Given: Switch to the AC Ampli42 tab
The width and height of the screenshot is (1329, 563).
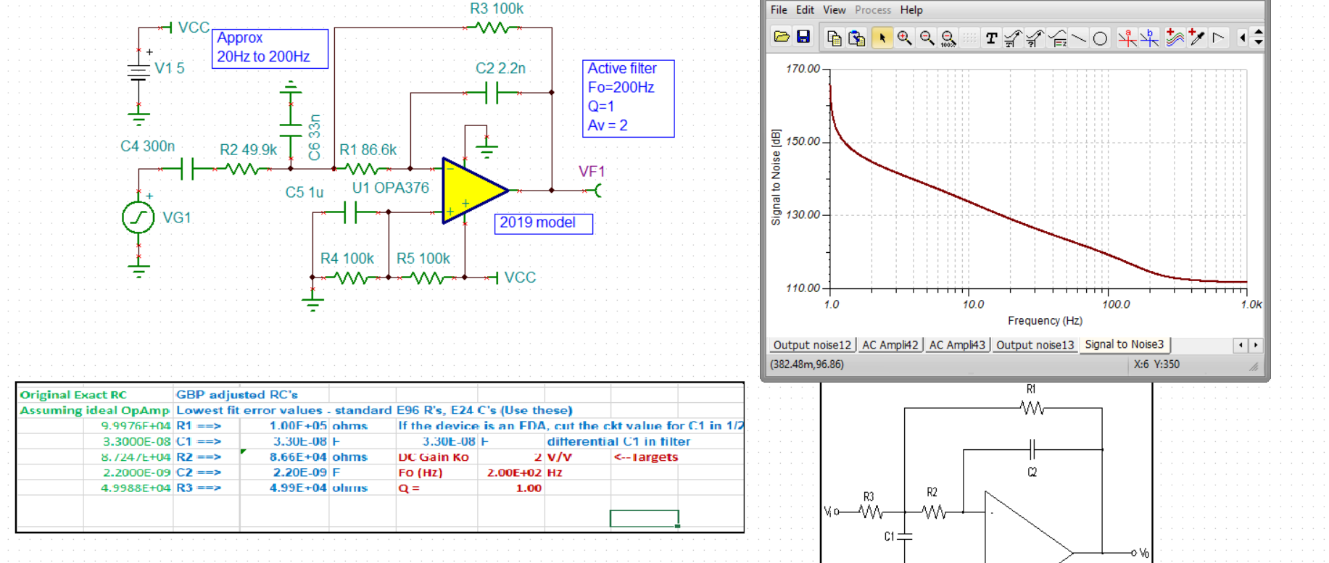Looking at the screenshot, I should click(x=890, y=345).
